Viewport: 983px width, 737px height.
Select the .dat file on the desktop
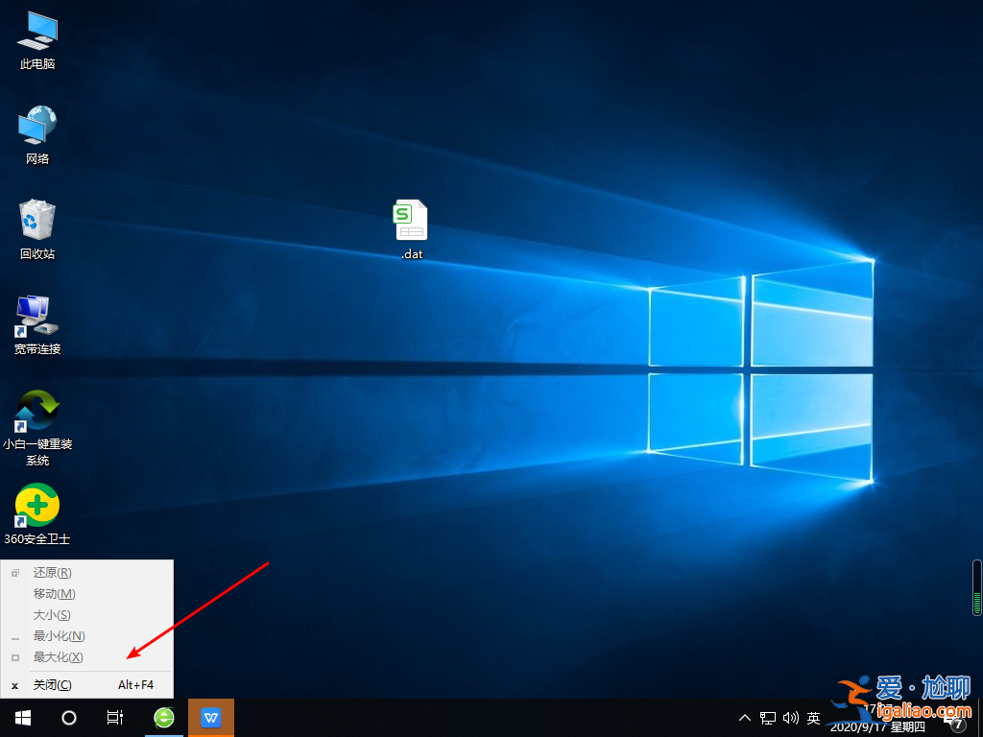pos(411,226)
